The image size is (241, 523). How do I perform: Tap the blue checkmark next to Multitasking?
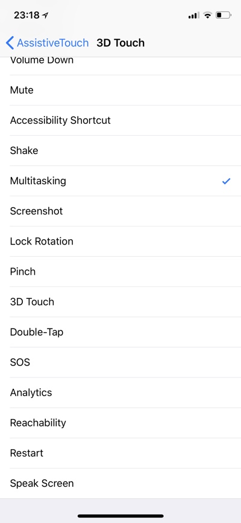(227, 181)
